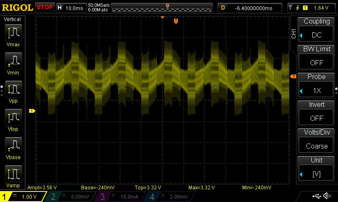338x202 pixels.
Task: Click the Top=3.32 V measurement
Action: coord(148,188)
